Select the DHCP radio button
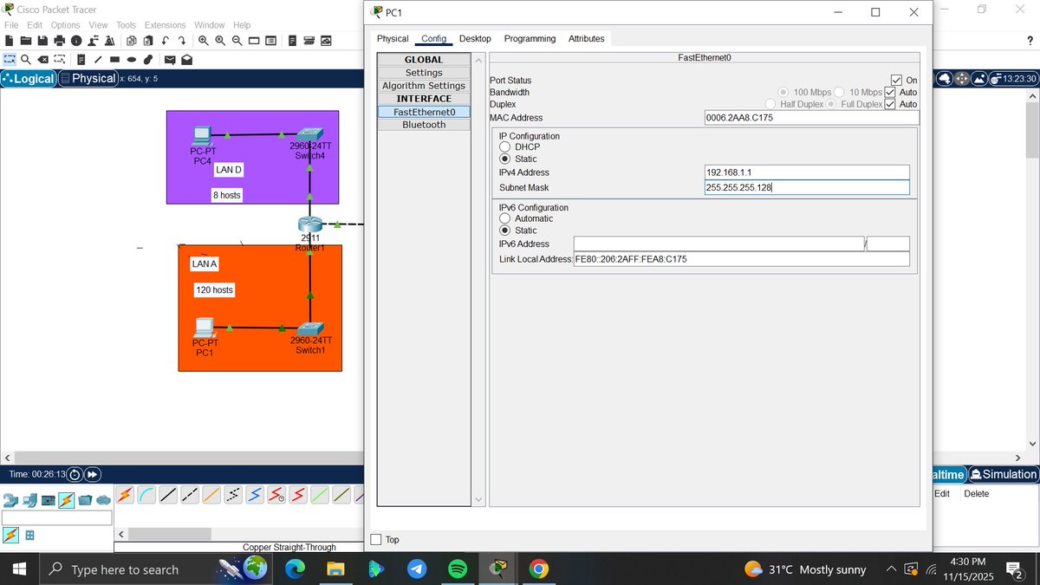The height and width of the screenshot is (585, 1040). point(504,146)
